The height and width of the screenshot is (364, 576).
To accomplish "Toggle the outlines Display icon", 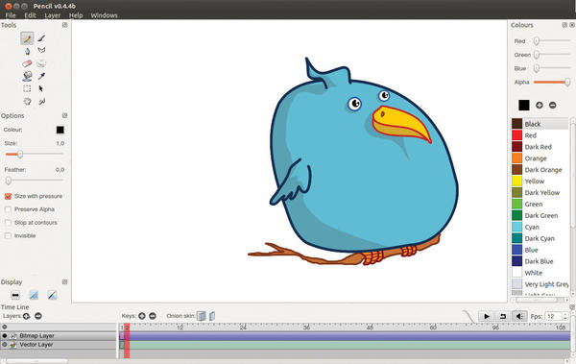I will (52, 295).
